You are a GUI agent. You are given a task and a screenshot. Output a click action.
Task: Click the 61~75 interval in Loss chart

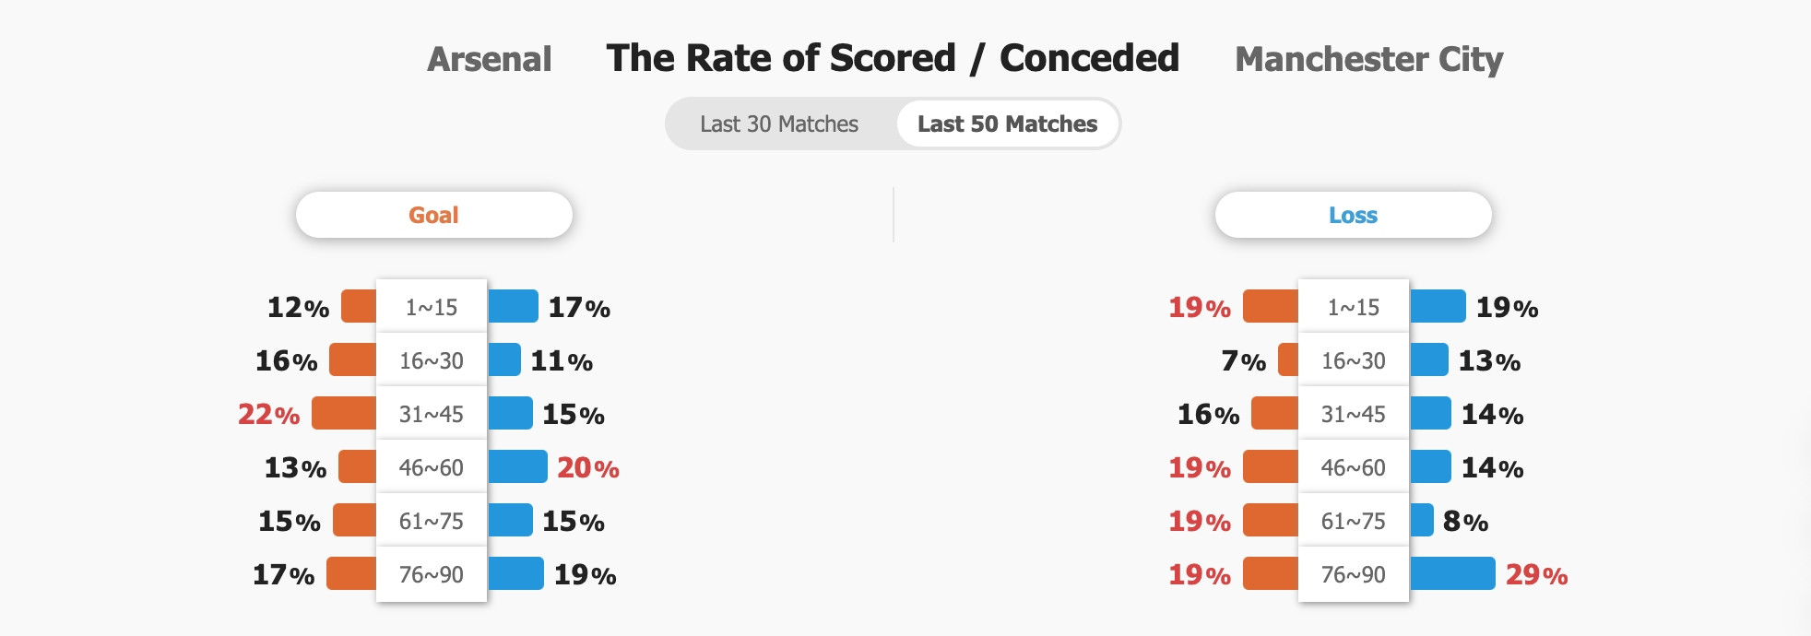coord(1354,521)
